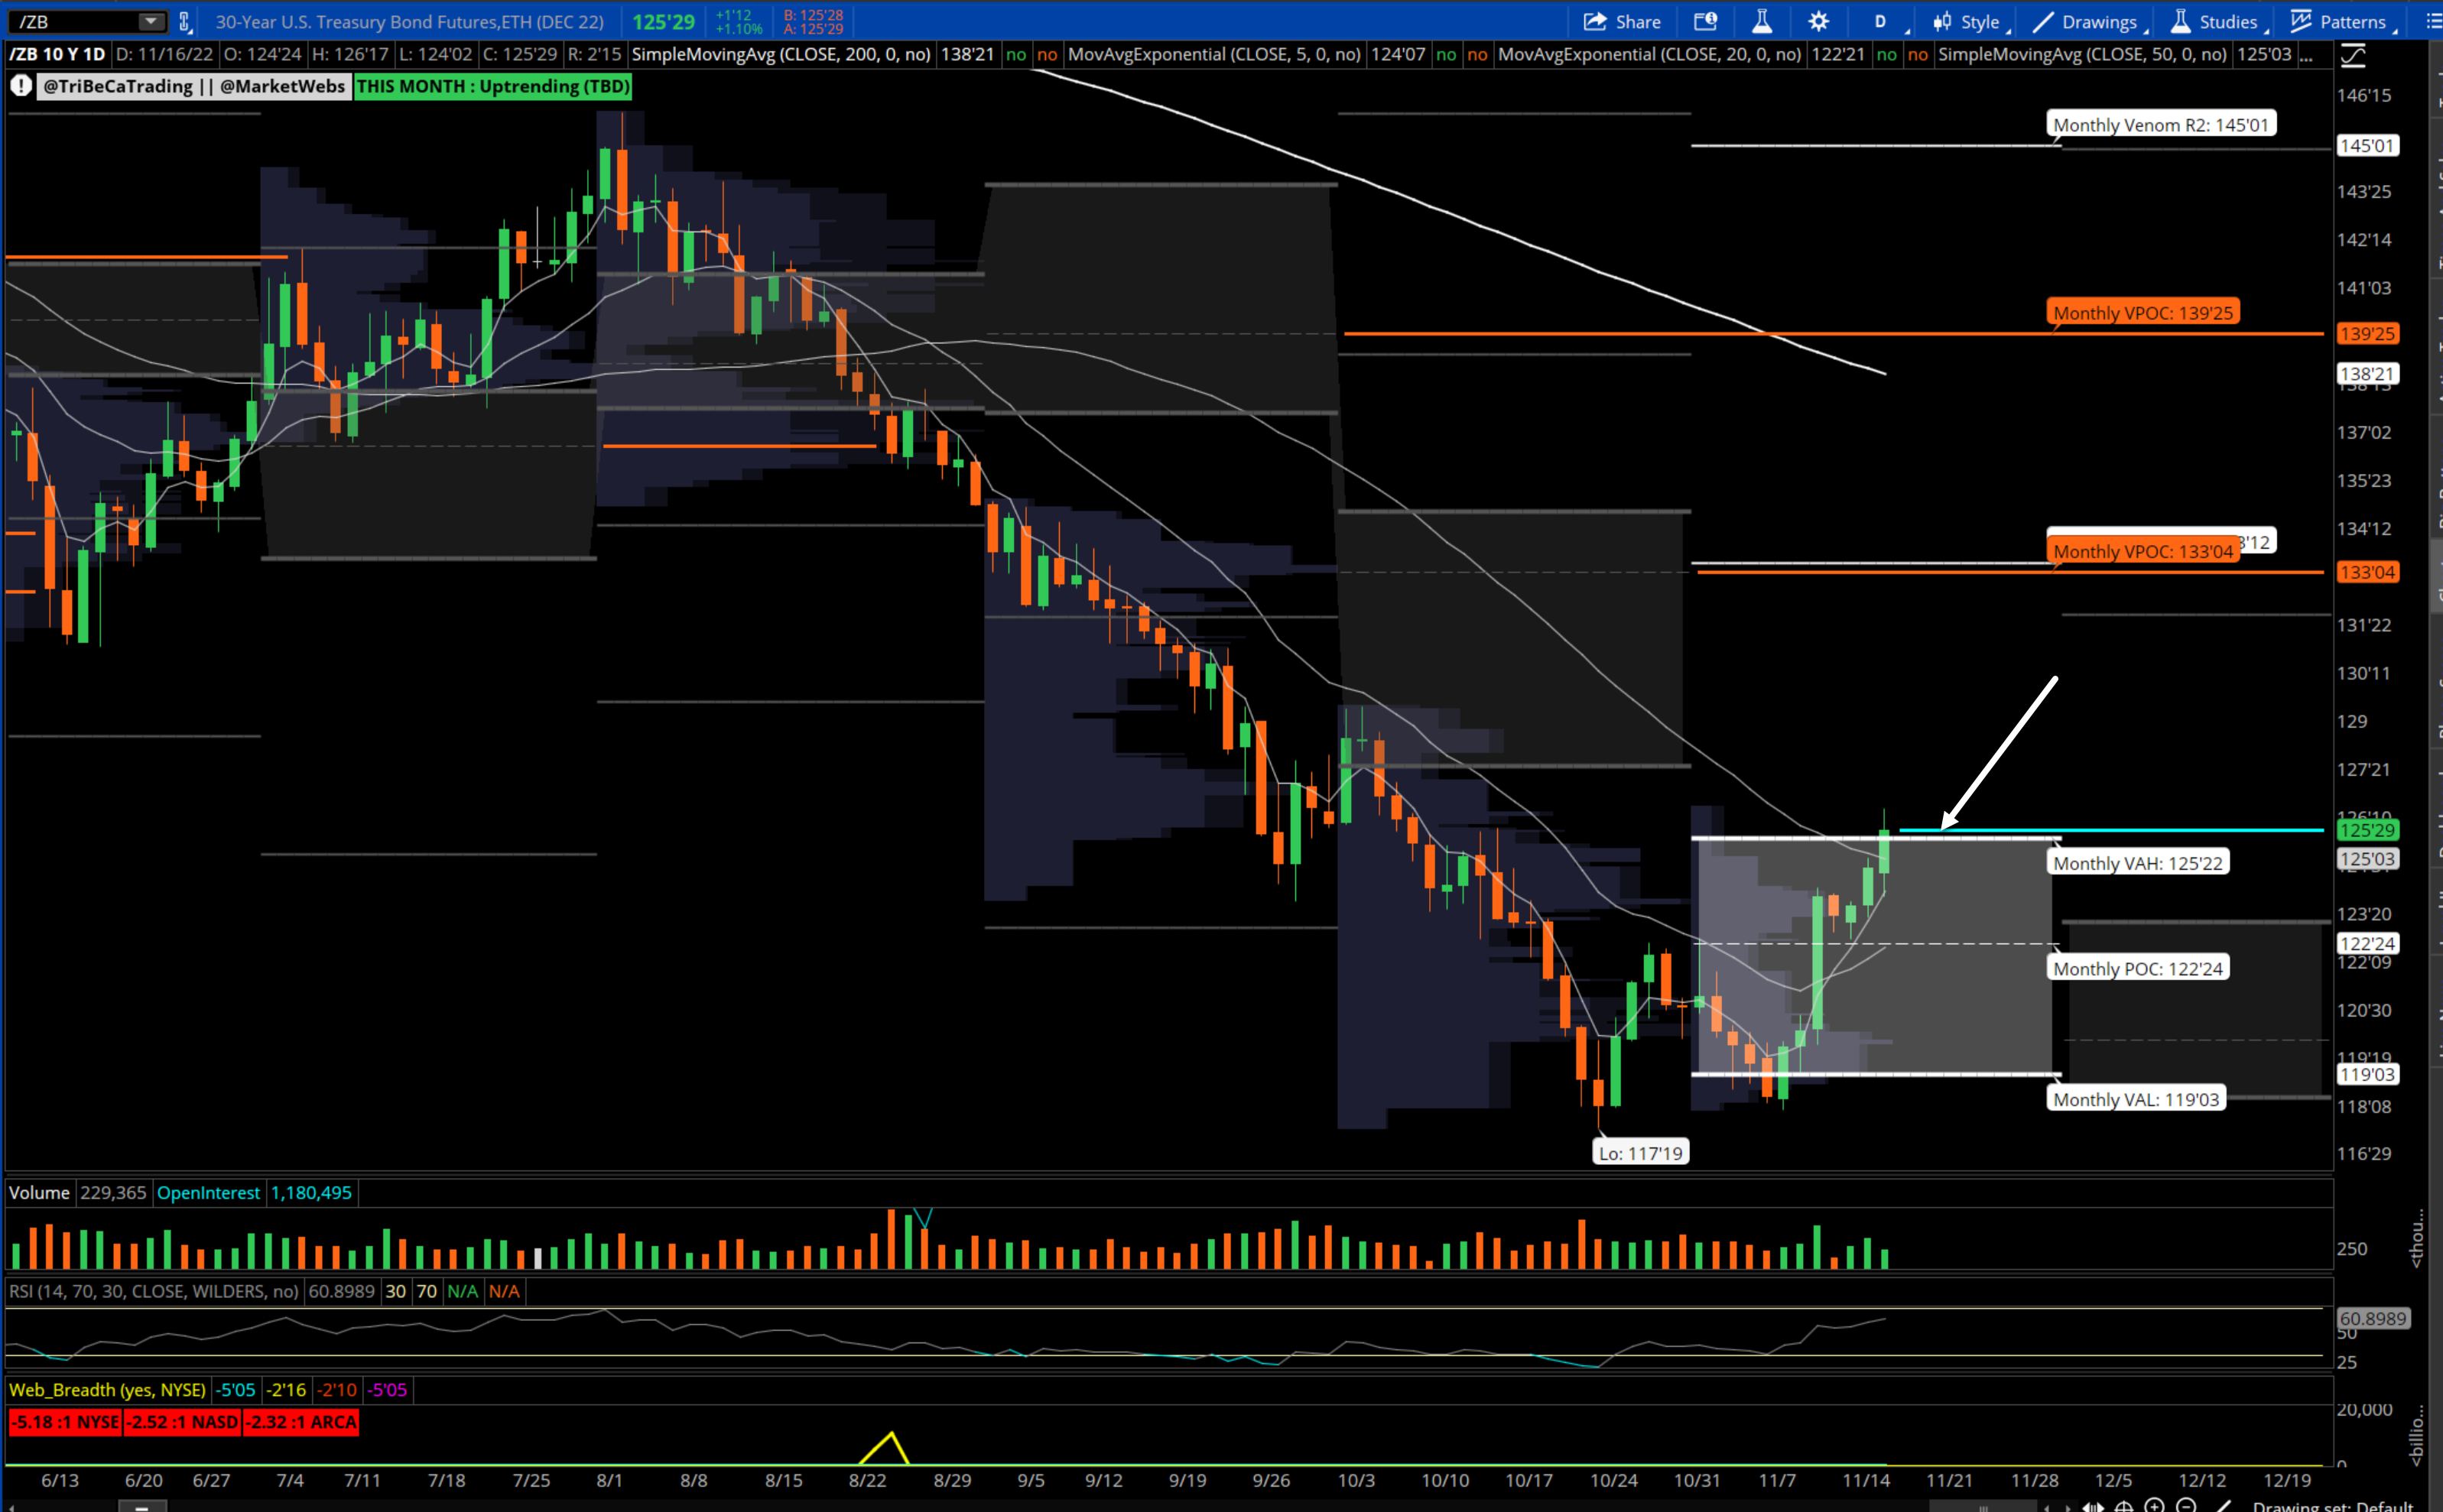The image size is (2443, 1512).
Task: Click the 125'29 current price axis tag
Action: click(x=2367, y=830)
